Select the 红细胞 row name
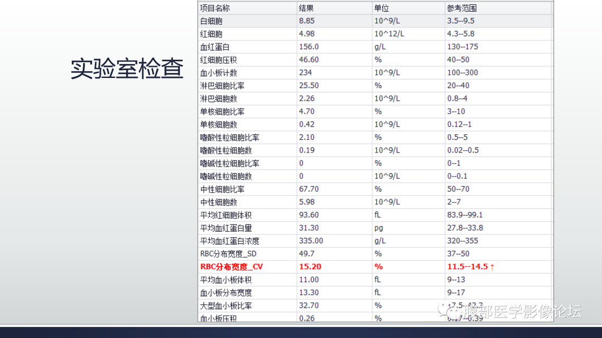Viewport: 602px width, 338px height. (211, 34)
